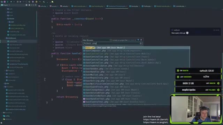
Task: Click the Last Subscriber panel
Action: (x=198, y=77)
